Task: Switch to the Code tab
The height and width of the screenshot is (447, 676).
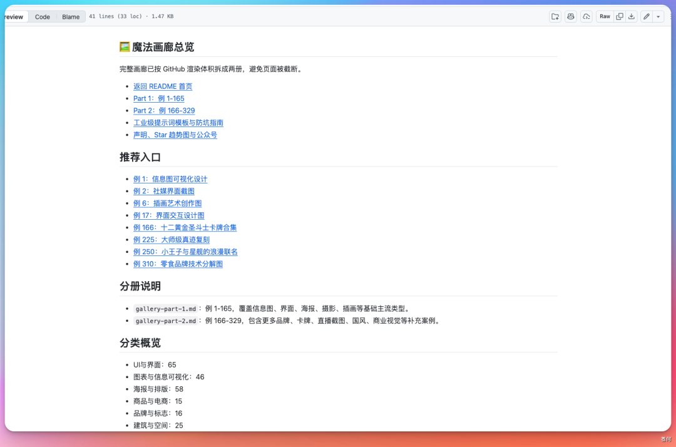Action: click(x=42, y=16)
